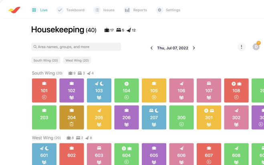The width and height of the screenshot is (264, 165).
Task: Click South Wing section broom count icon
Action: click(89, 73)
